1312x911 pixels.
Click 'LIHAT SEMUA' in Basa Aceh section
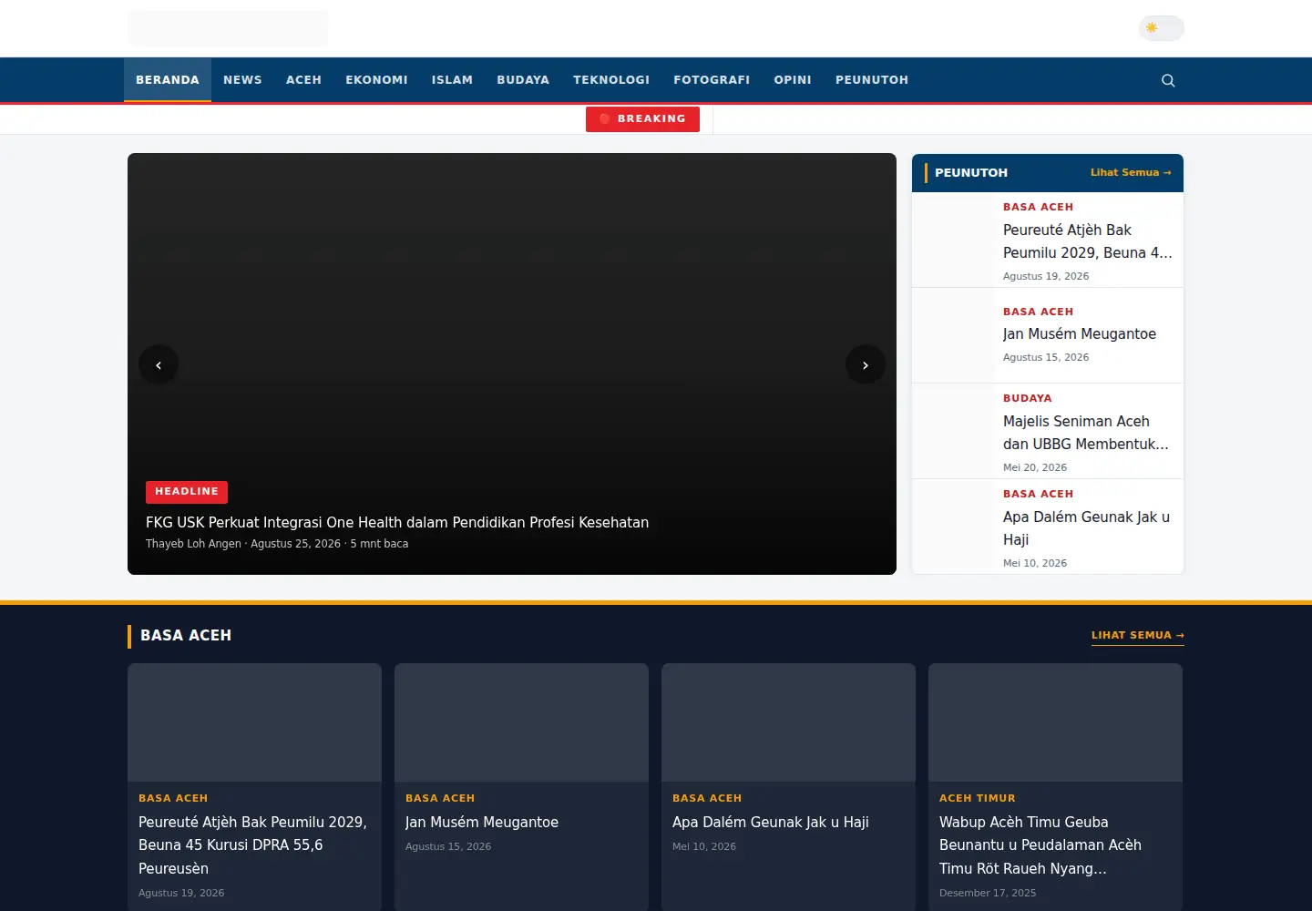pyautogui.click(x=1138, y=635)
